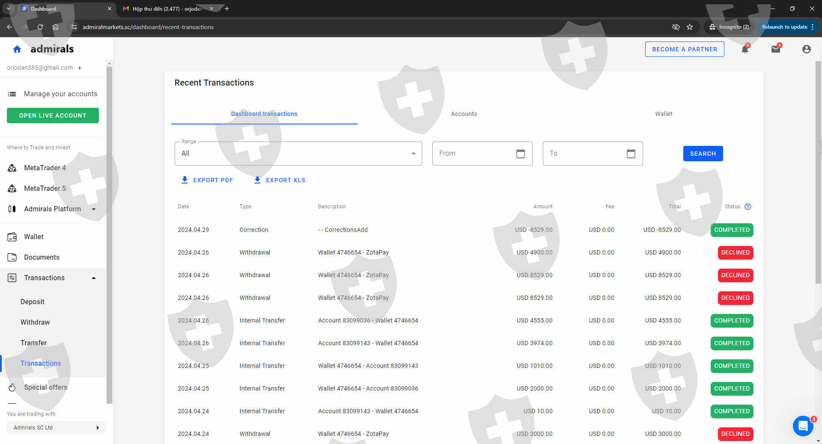The width and height of the screenshot is (822, 444).
Task: Click the Status help question mark icon
Action: point(748,207)
